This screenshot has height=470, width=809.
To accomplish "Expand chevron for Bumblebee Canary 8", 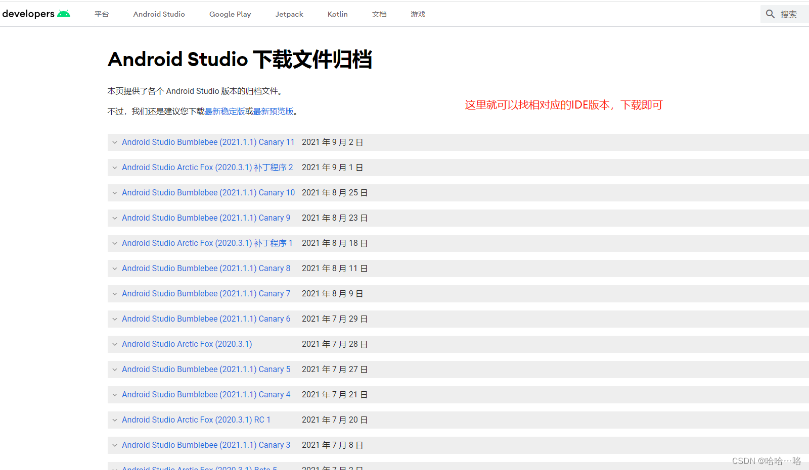I will pyautogui.click(x=115, y=269).
